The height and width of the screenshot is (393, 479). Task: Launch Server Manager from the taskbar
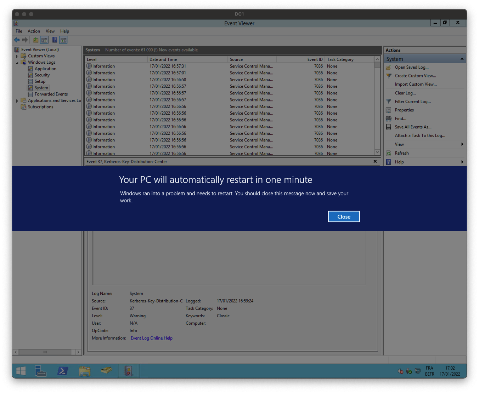pyautogui.click(x=41, y=371)
